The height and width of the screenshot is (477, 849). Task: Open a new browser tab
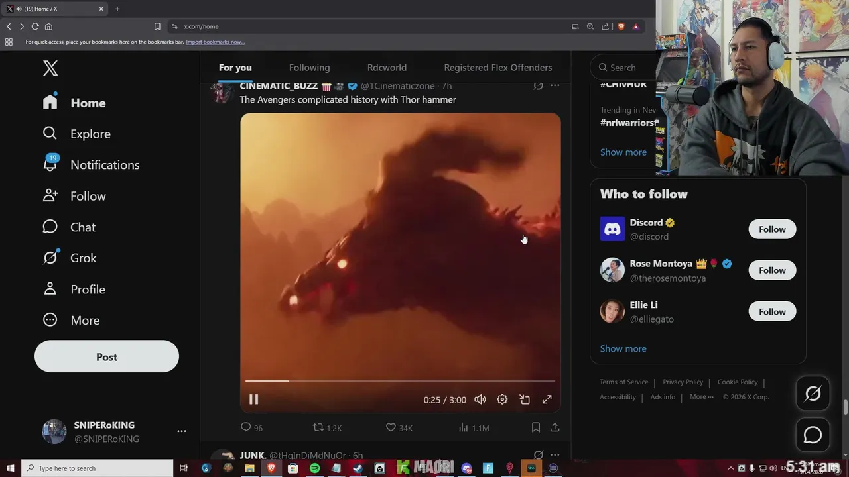click(x=117, y=9)
